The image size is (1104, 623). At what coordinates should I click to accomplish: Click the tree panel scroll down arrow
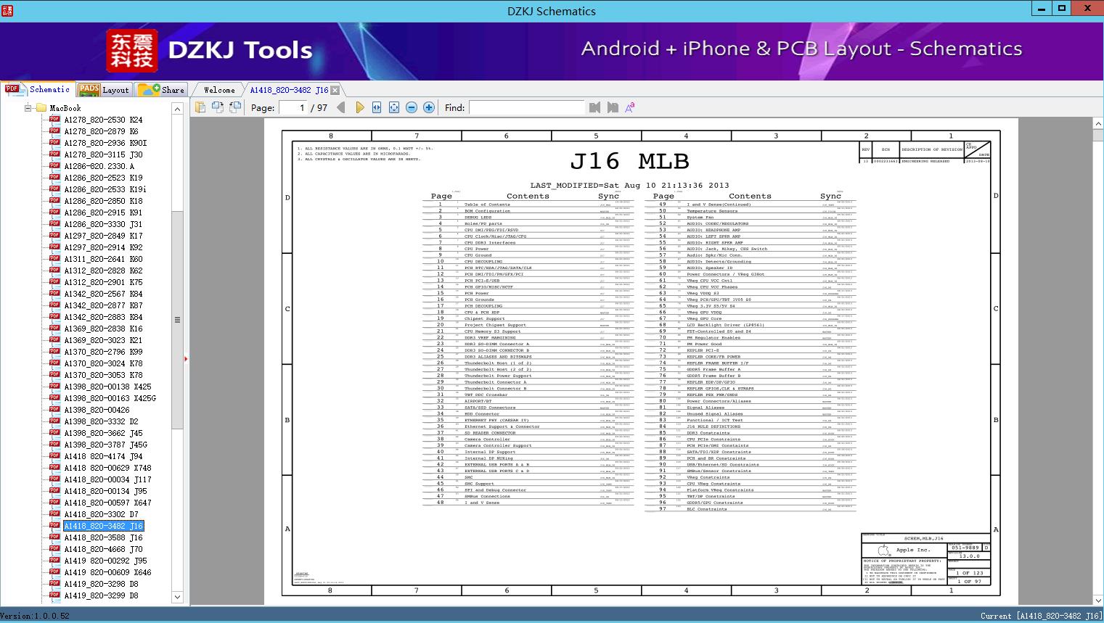[177, 597]
